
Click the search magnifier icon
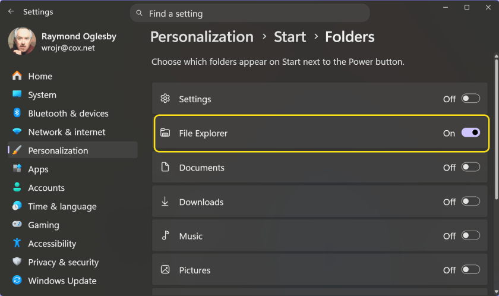(x=139, y=13)
